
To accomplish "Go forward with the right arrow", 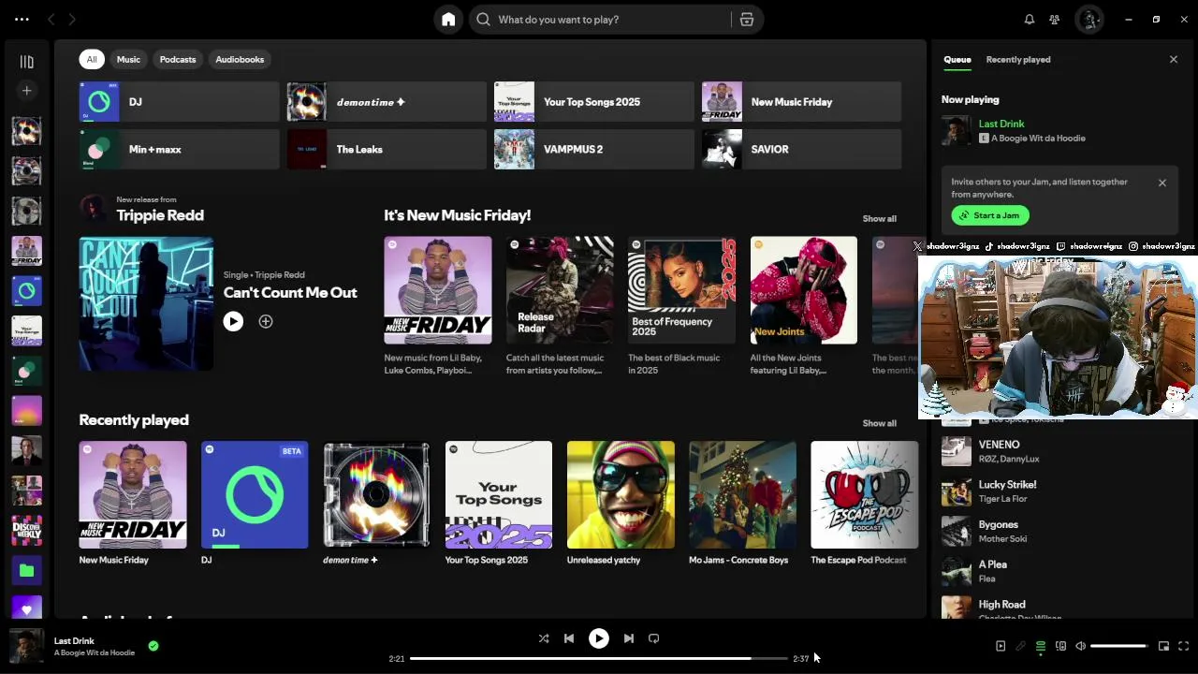I will [72, 19].
